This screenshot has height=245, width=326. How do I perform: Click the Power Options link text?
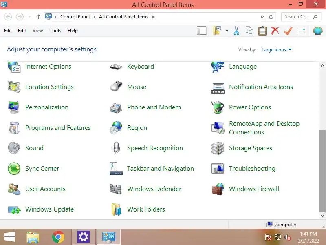click(250, 107)
